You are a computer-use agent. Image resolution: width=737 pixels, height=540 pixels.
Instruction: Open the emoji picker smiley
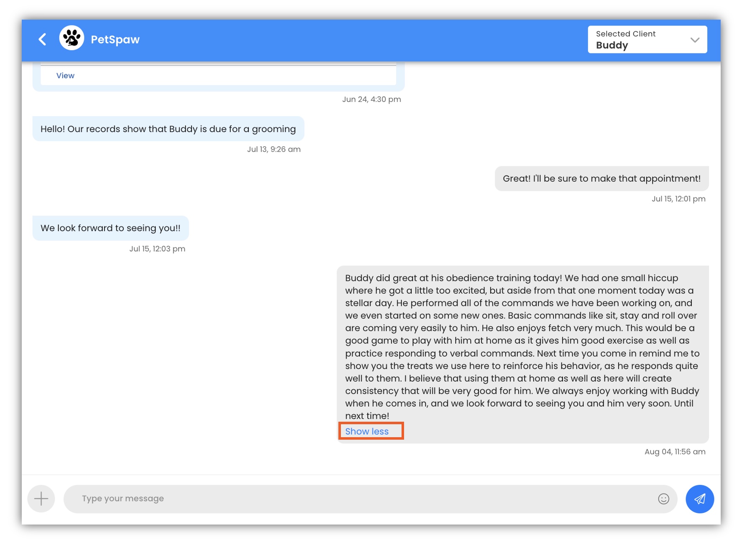[663, 499]
